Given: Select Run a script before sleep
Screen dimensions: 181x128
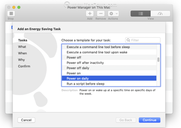Looking at the screenshot, I should coord(109,84).
